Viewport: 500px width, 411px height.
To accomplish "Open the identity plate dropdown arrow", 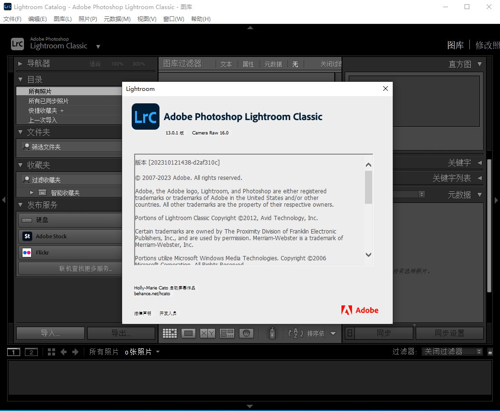I will [98, 46].
